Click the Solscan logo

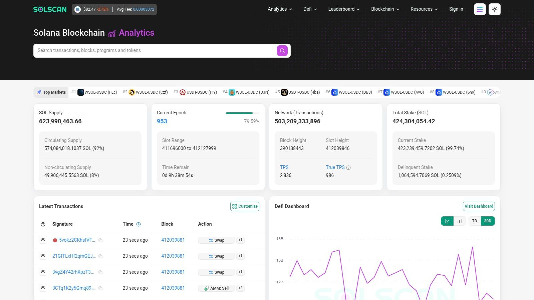click(49, 9)
